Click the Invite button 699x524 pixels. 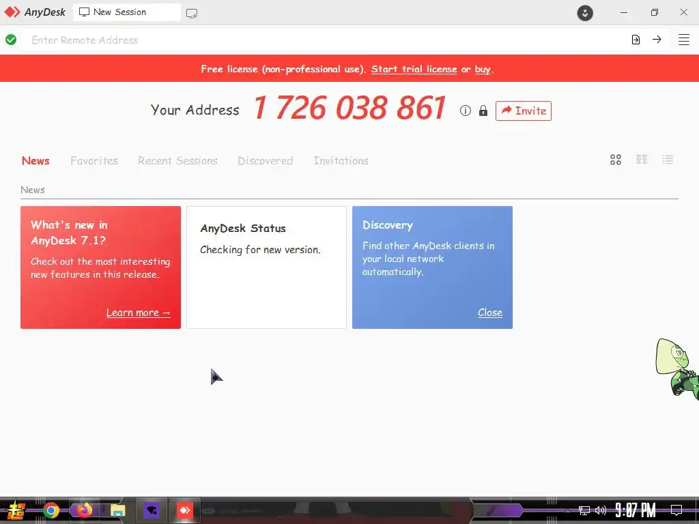point(524,111)
